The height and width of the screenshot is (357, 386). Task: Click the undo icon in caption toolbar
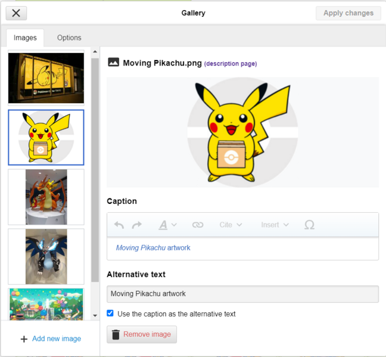tap(119, 225)
